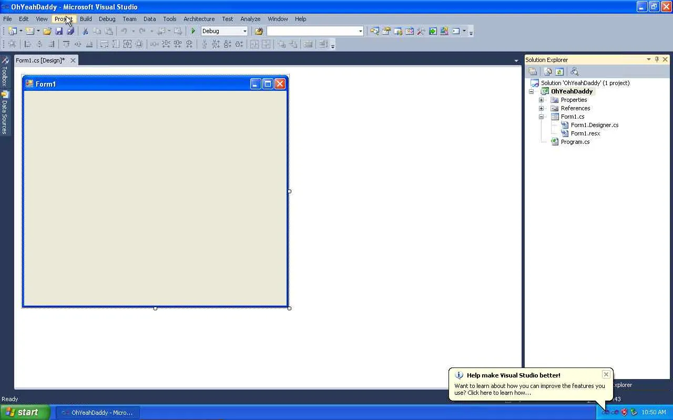Open the Data Sources side panel tab

[x=5, y=113]
